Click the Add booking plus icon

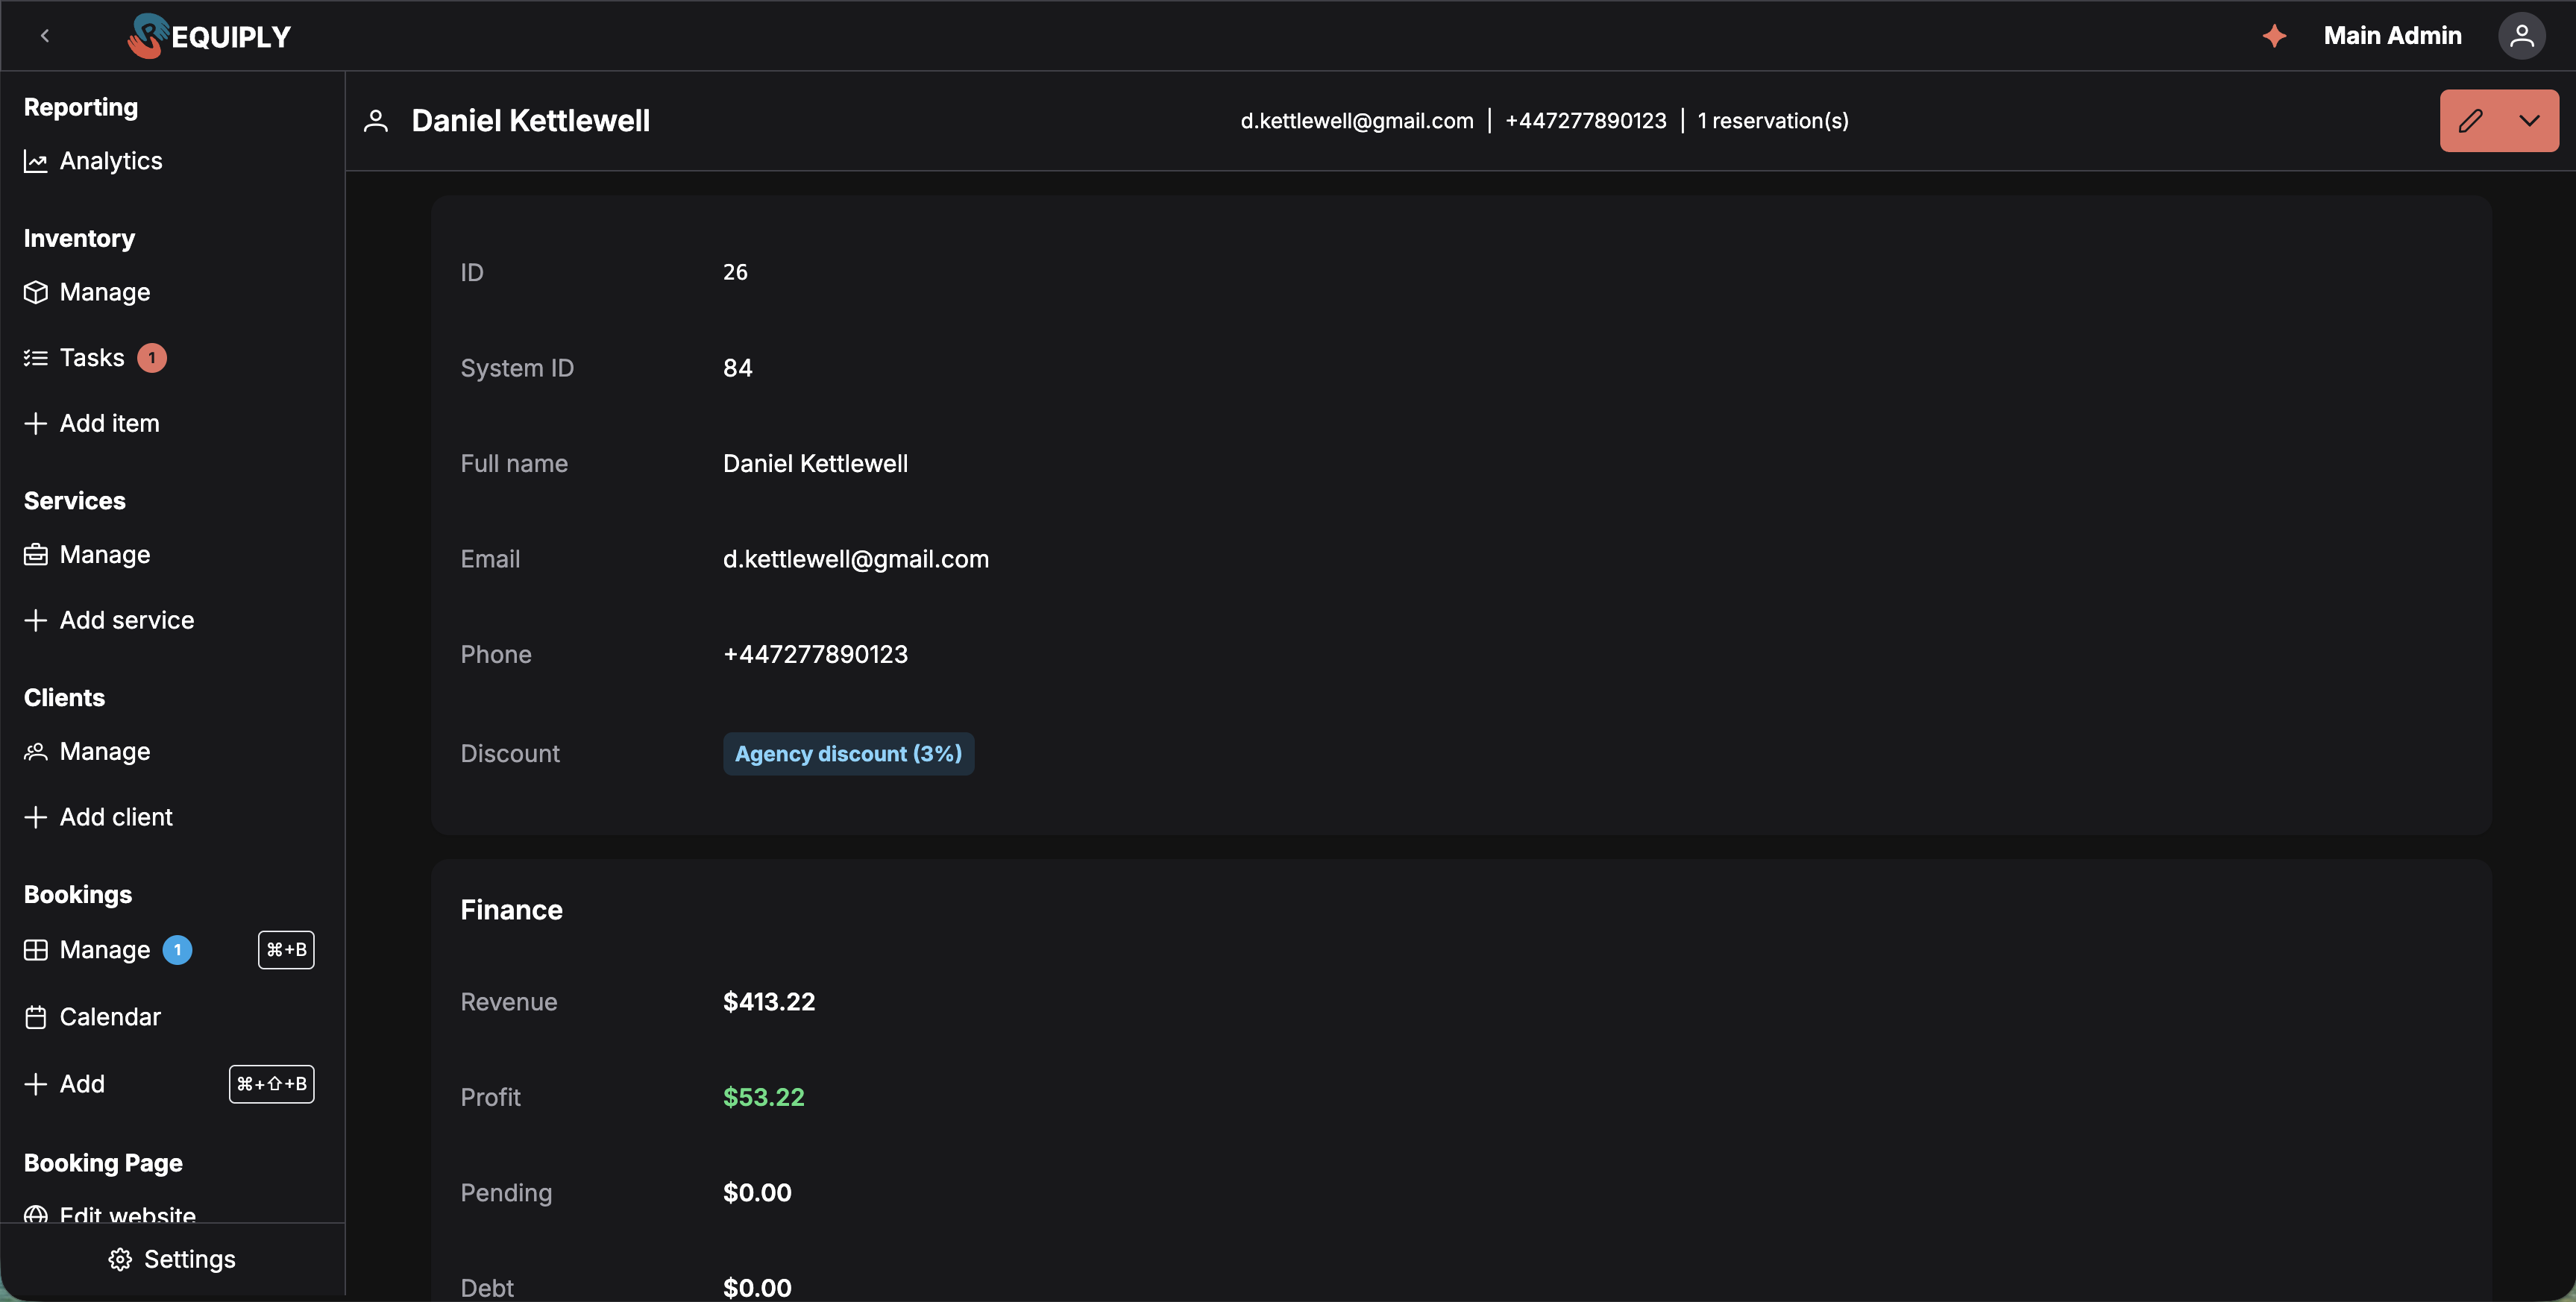[x=36, y=1084]
